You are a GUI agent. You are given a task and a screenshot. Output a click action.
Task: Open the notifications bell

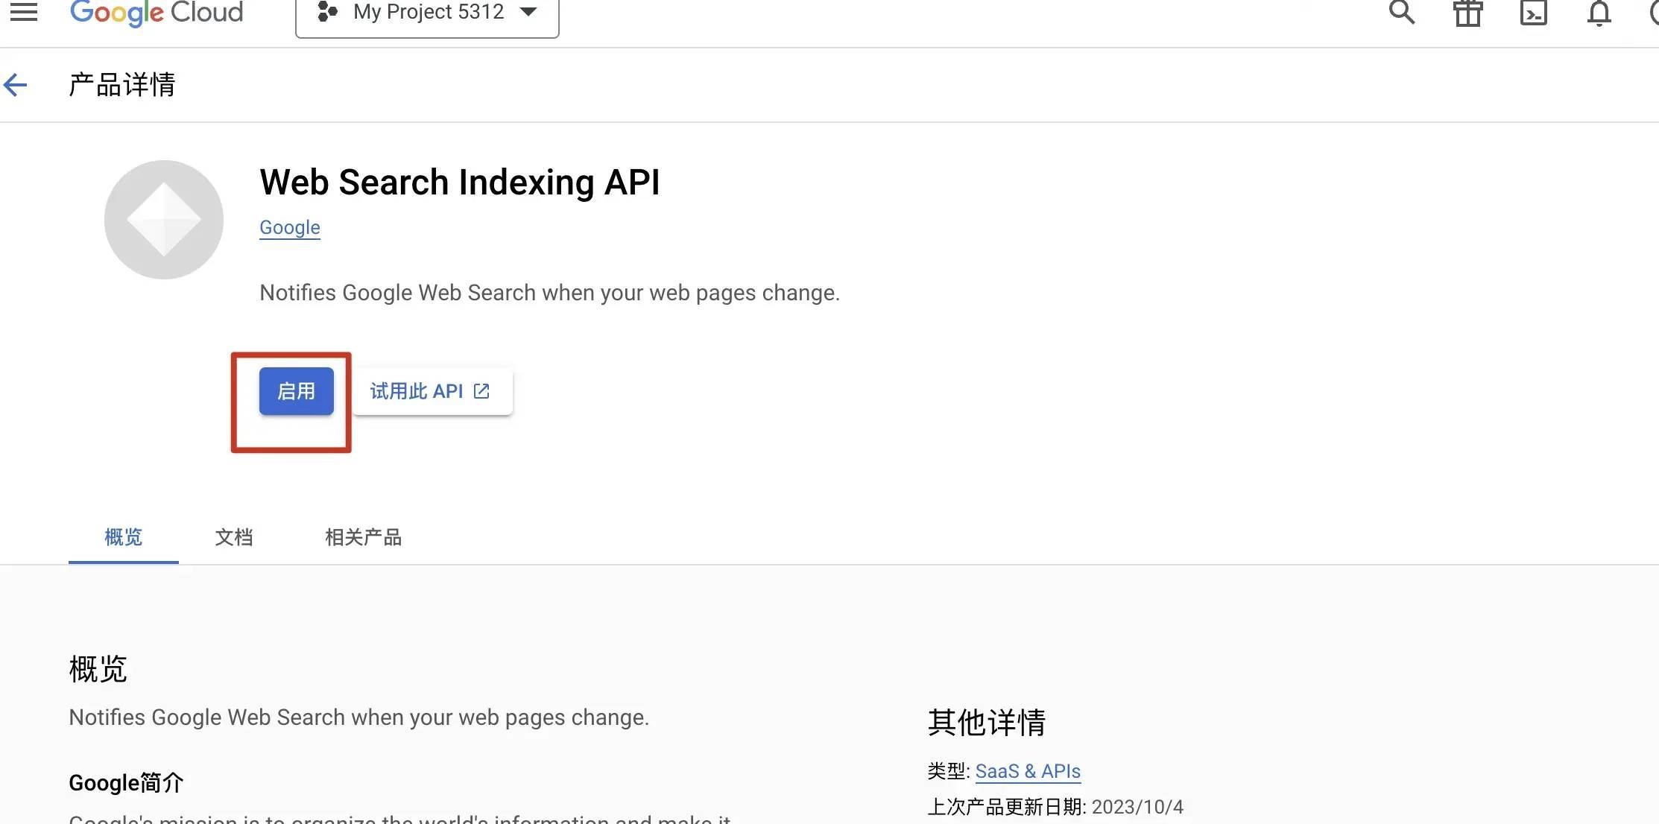(x=1599, y=13)
